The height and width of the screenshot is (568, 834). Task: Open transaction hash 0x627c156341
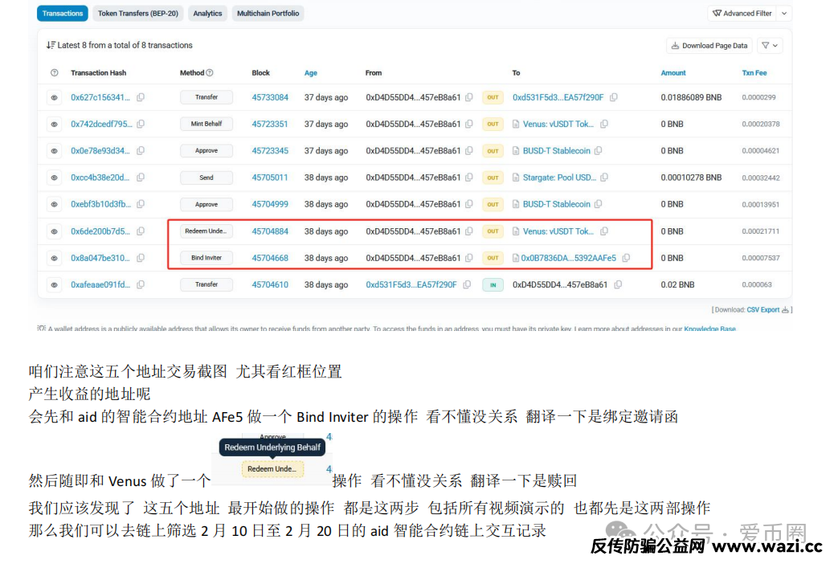(x=100, y=97)
